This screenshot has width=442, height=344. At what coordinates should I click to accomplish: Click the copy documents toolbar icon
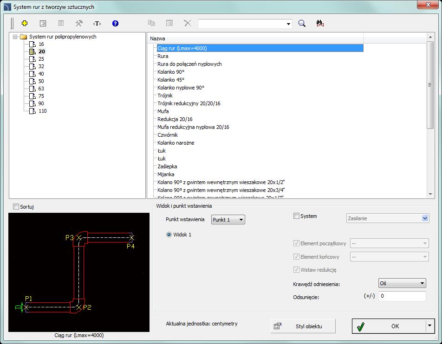tap(151, 23)
